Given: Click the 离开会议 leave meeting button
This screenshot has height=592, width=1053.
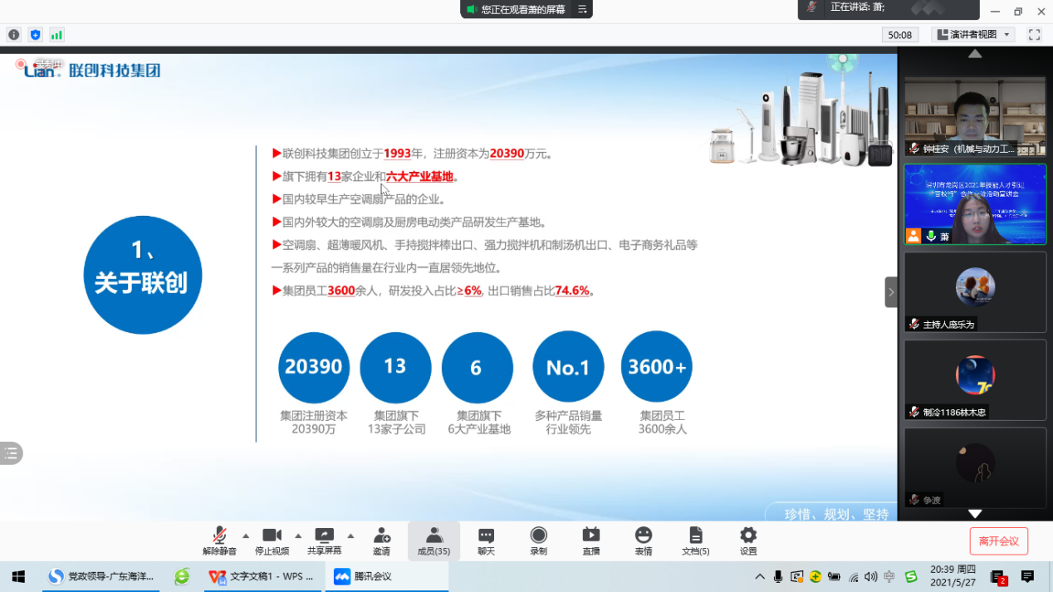Looking at the screenshot, I should click(x=998, y=541).
